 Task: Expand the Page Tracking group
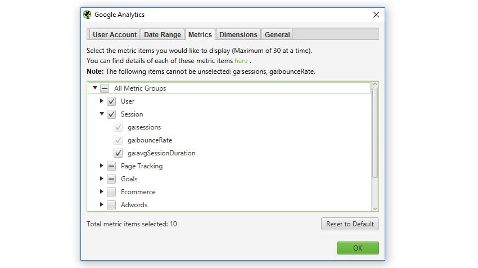pyautogui.click(x=102, y=166)
